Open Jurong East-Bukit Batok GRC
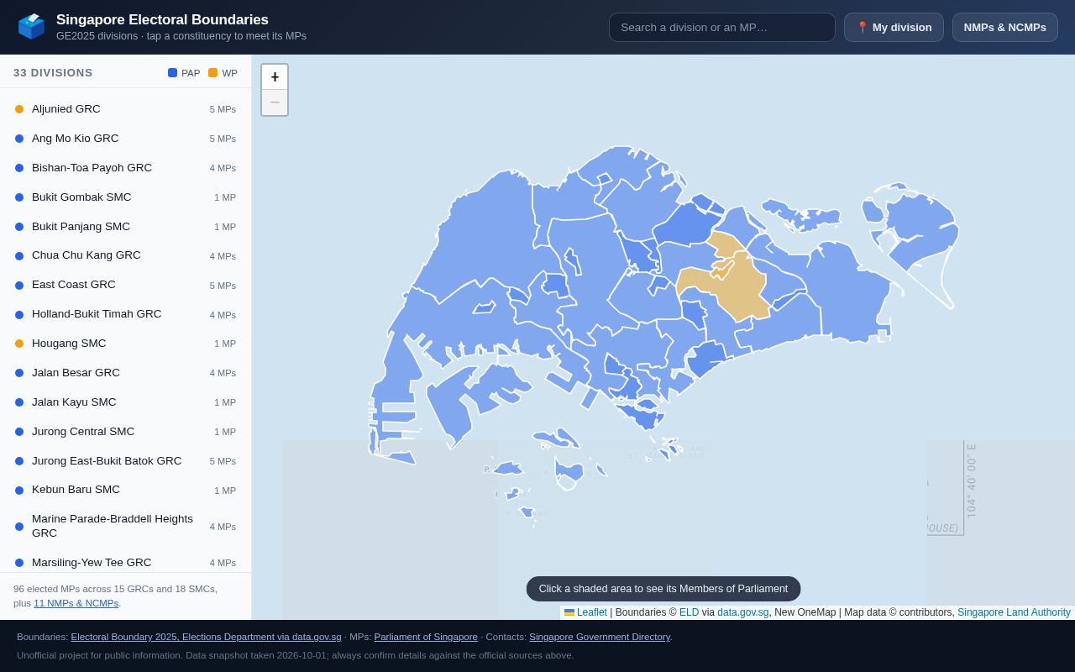Screen dimensions: 1075x672 tap(126, 461)
